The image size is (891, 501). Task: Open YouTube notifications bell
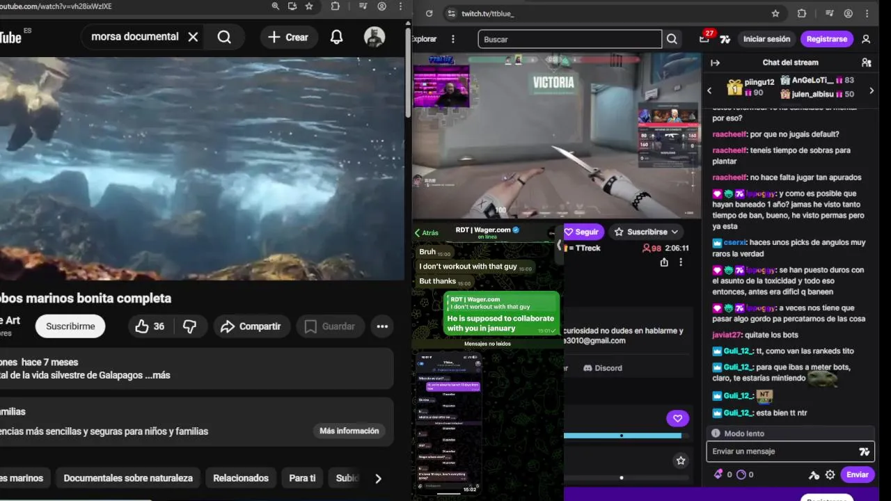(336, 37)
